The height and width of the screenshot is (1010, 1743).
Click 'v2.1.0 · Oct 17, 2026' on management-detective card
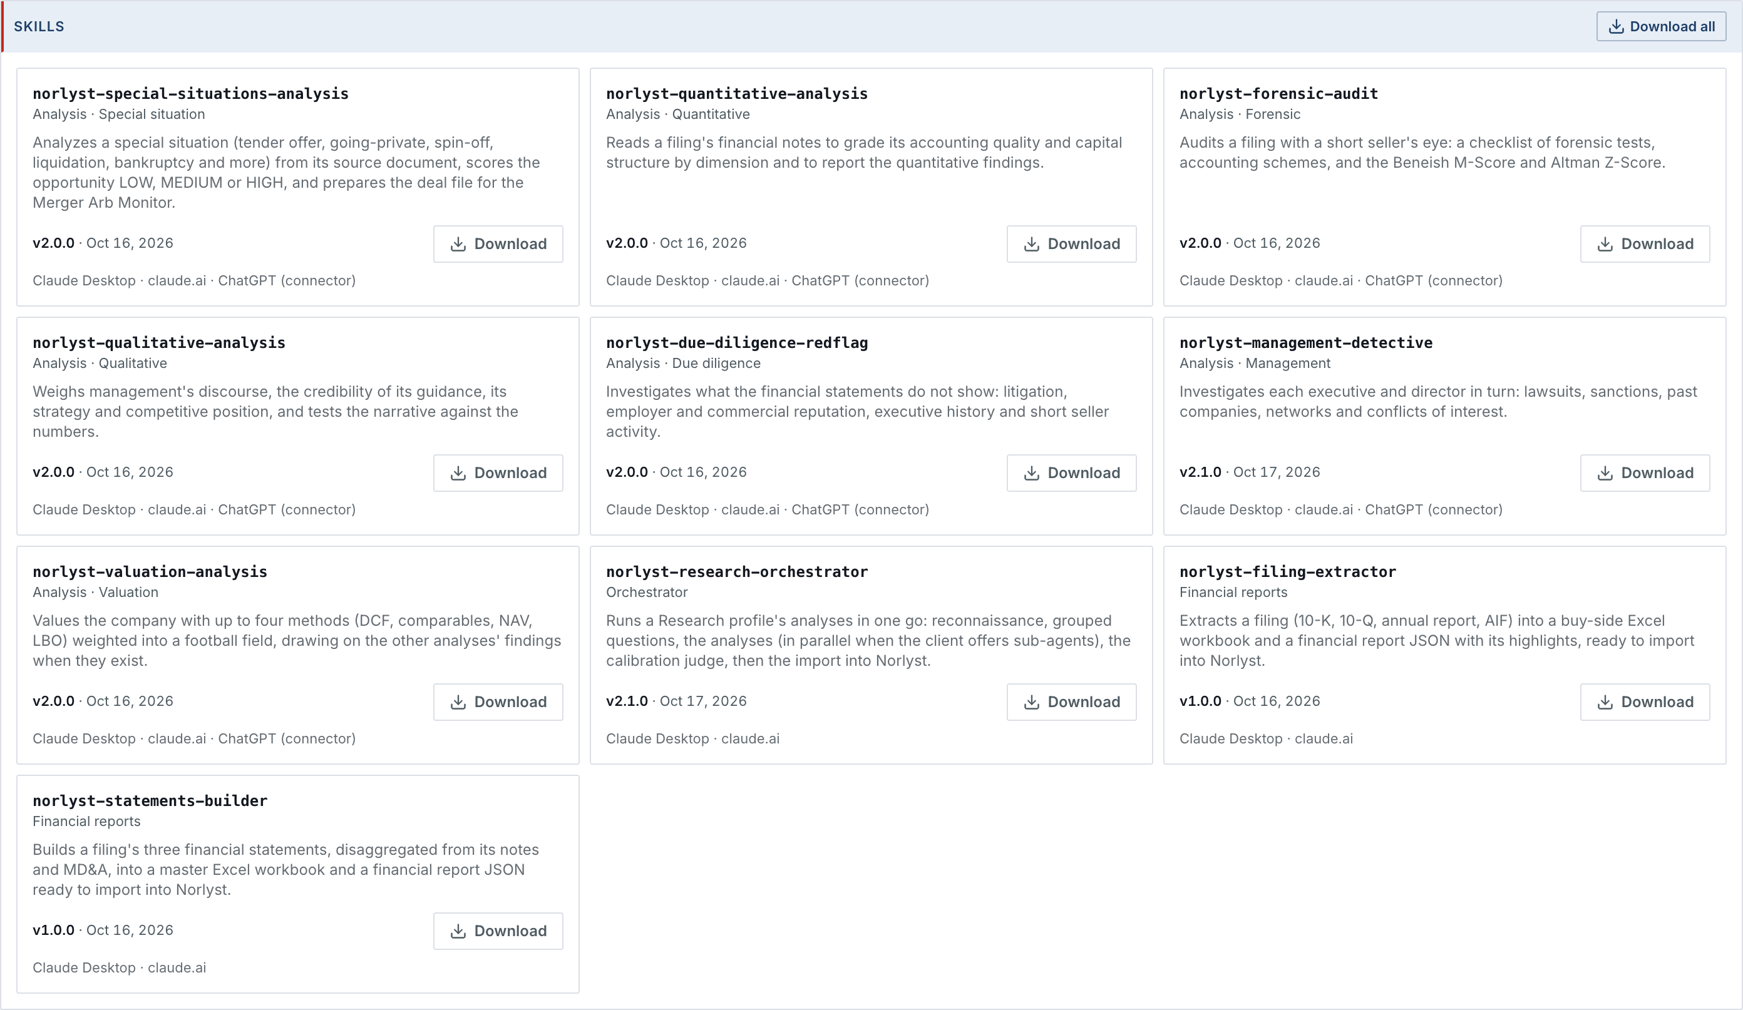[1250, 472]
